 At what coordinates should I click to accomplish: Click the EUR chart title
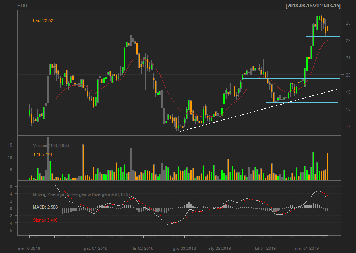coord(22,5)
